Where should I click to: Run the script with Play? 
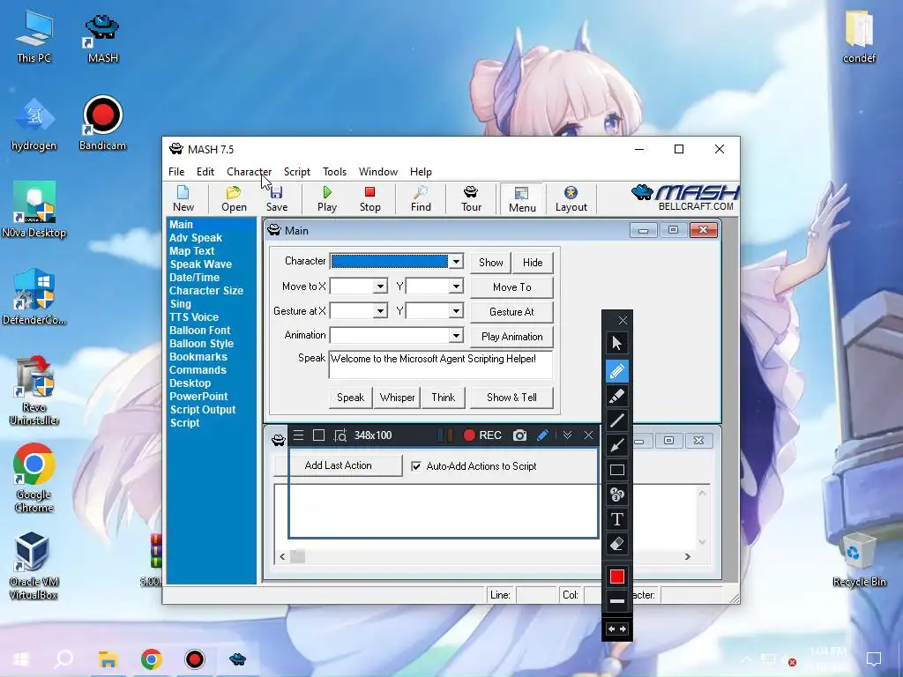click(327, 199)
